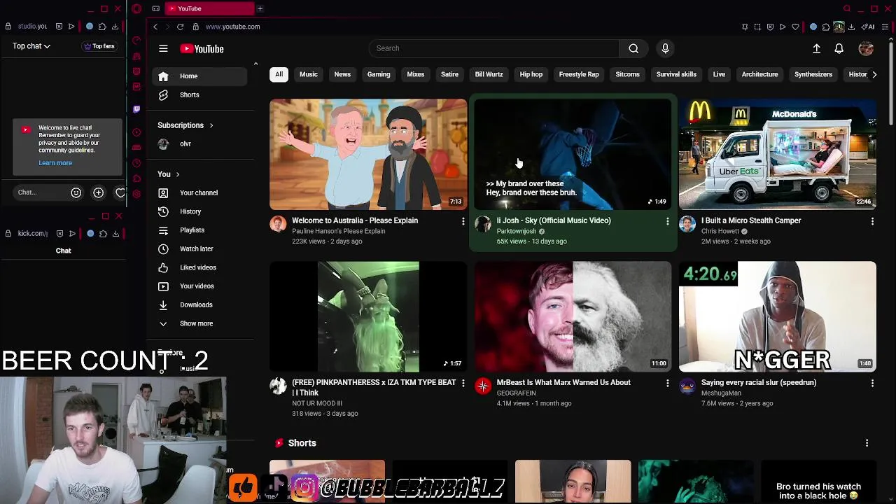
Task: Open MrBeast Is What Marx Warned thumbnail
Action: pyautogui.click(x=573, y=316)
